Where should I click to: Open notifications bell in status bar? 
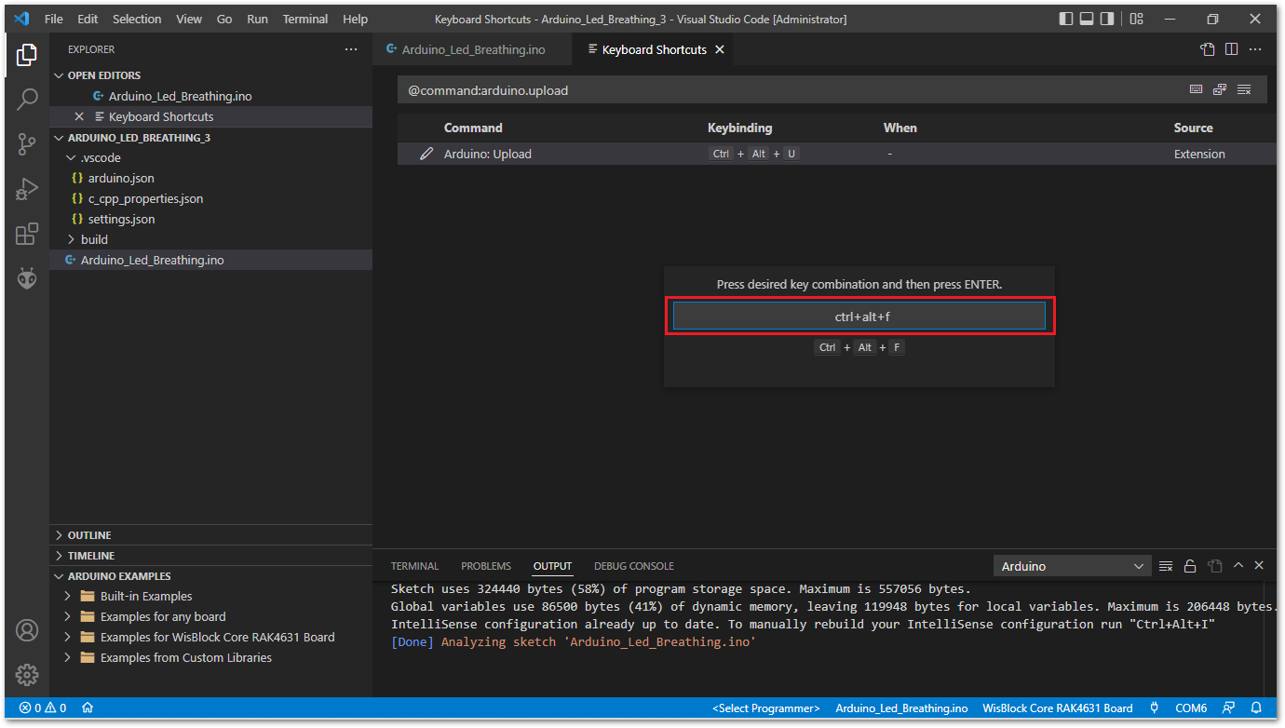click(1256, 708)
